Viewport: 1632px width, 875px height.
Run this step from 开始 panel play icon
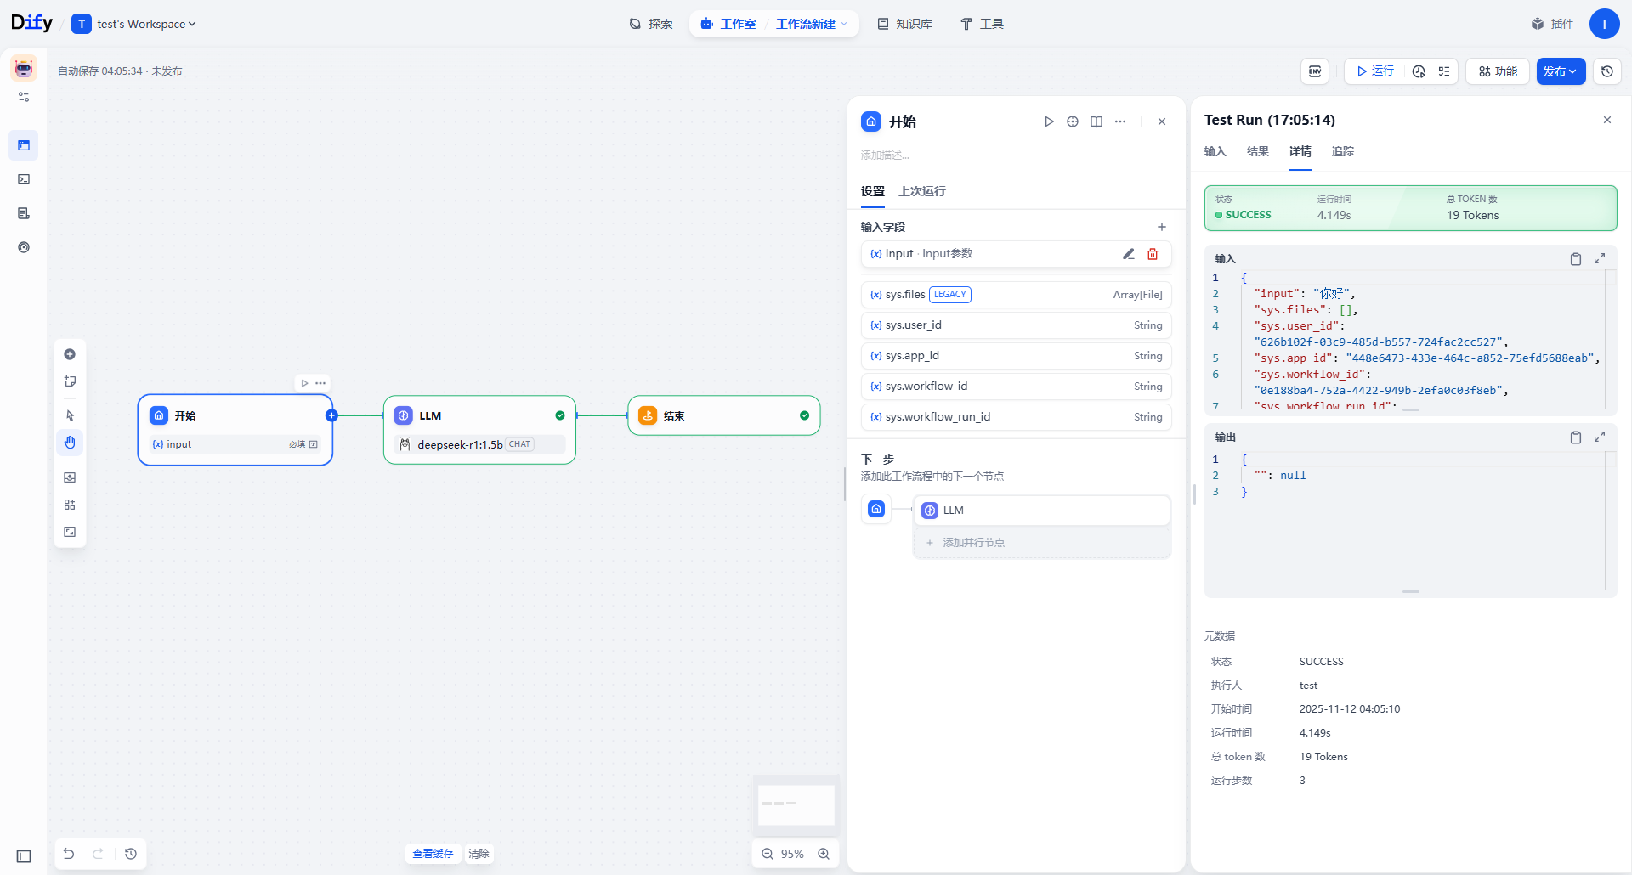pyautogui.click(x=1049, y=121)
